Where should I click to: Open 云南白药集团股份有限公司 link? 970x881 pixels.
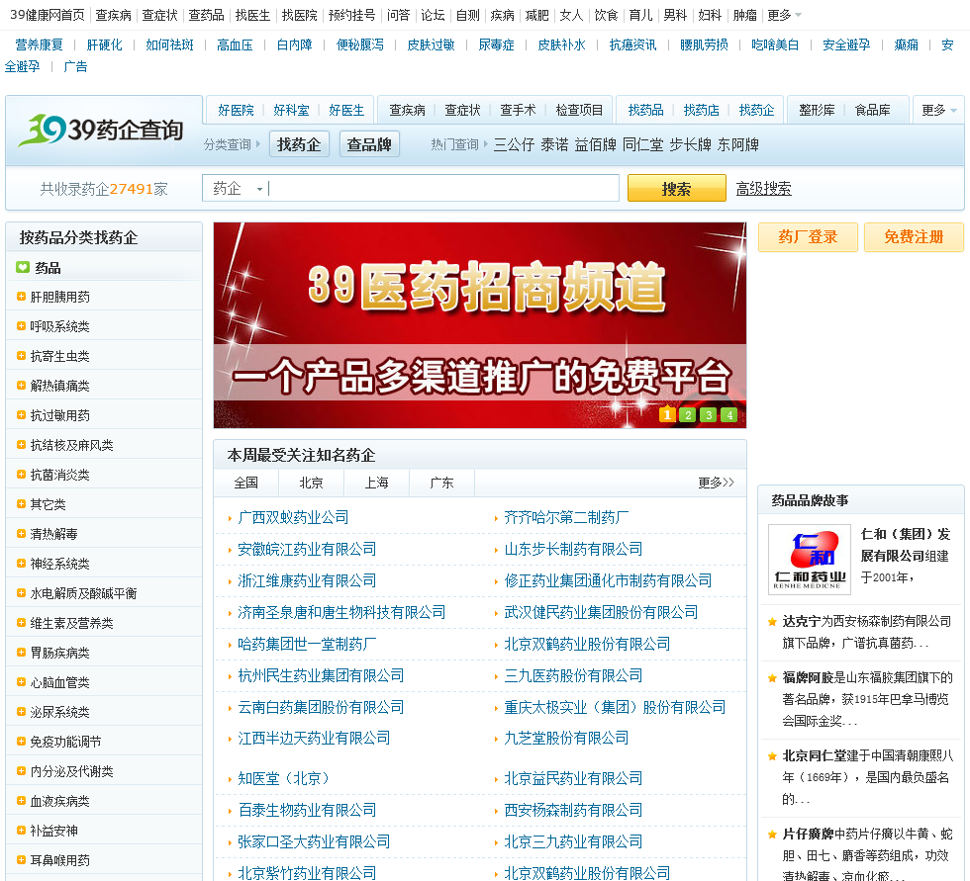(x=321, y=707)
